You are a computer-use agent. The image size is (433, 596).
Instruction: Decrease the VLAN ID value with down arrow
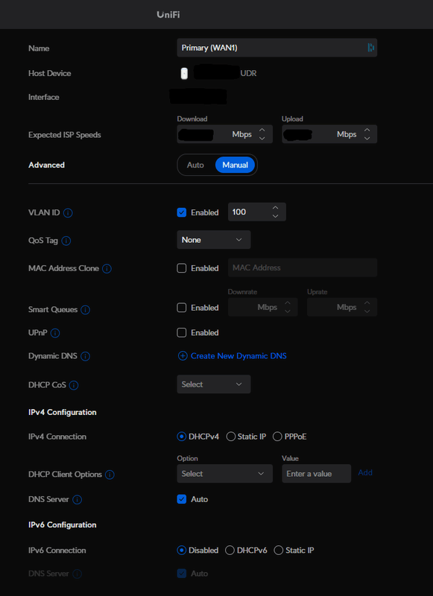(276, 216)
